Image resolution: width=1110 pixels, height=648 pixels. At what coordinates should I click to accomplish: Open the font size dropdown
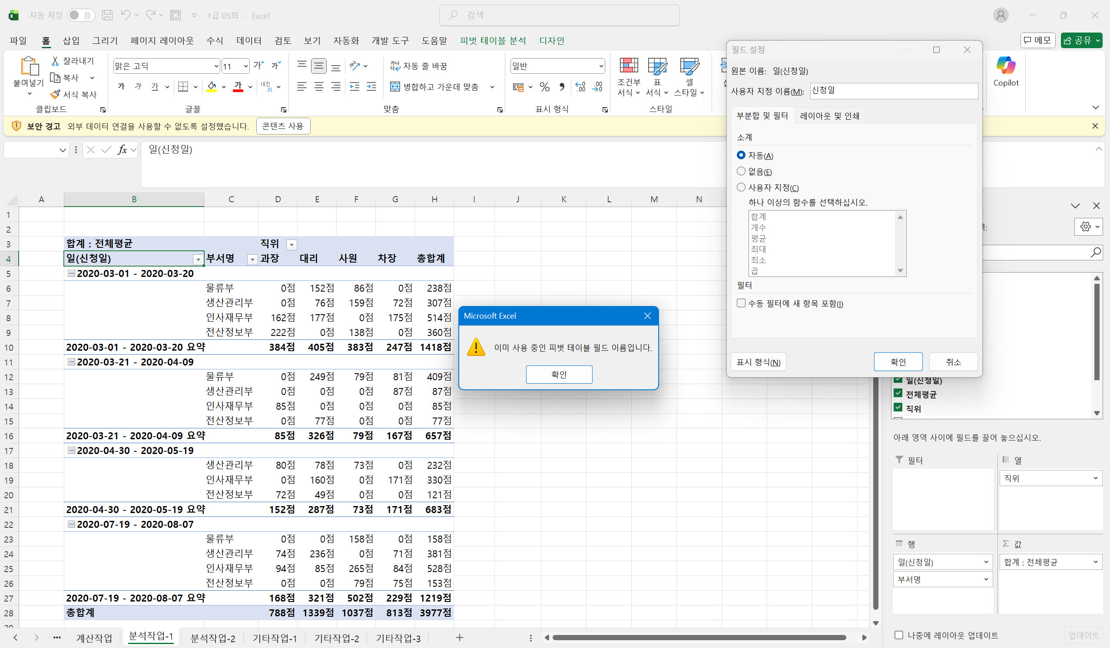click(x=246, y=66)
